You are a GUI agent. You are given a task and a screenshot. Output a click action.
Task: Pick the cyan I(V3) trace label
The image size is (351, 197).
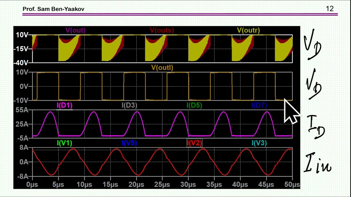259,143
